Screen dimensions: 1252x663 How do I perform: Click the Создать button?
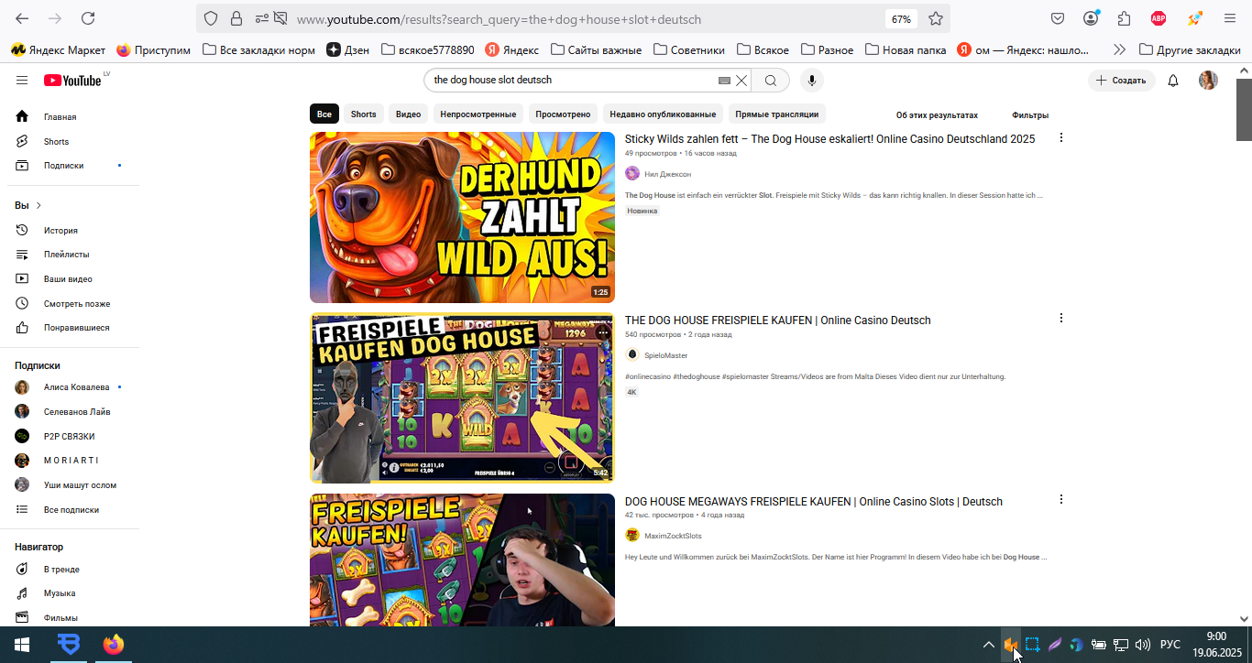pos(1122,81)
